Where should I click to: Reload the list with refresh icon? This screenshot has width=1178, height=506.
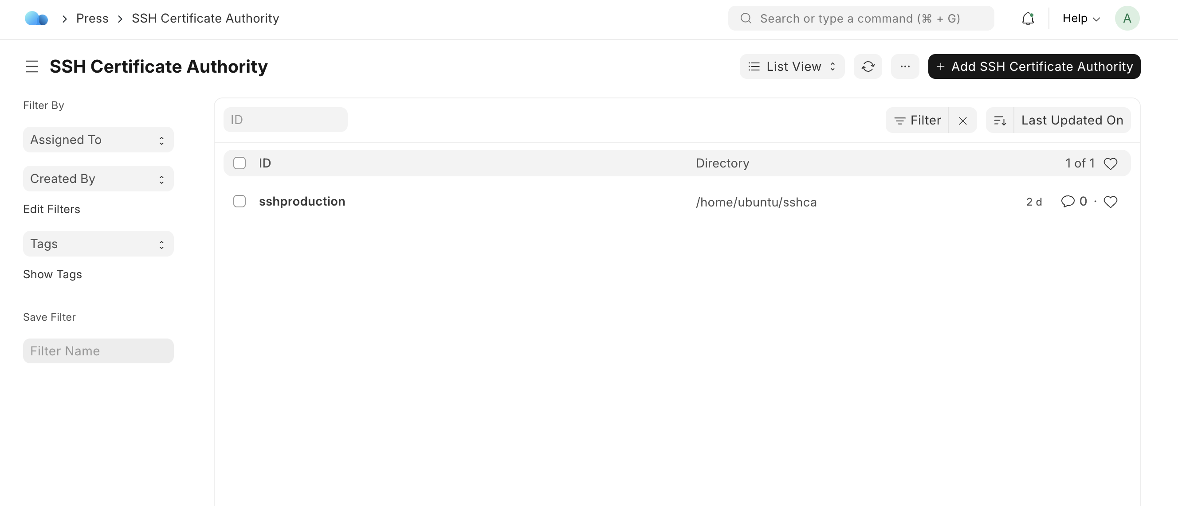pos(868,66)
